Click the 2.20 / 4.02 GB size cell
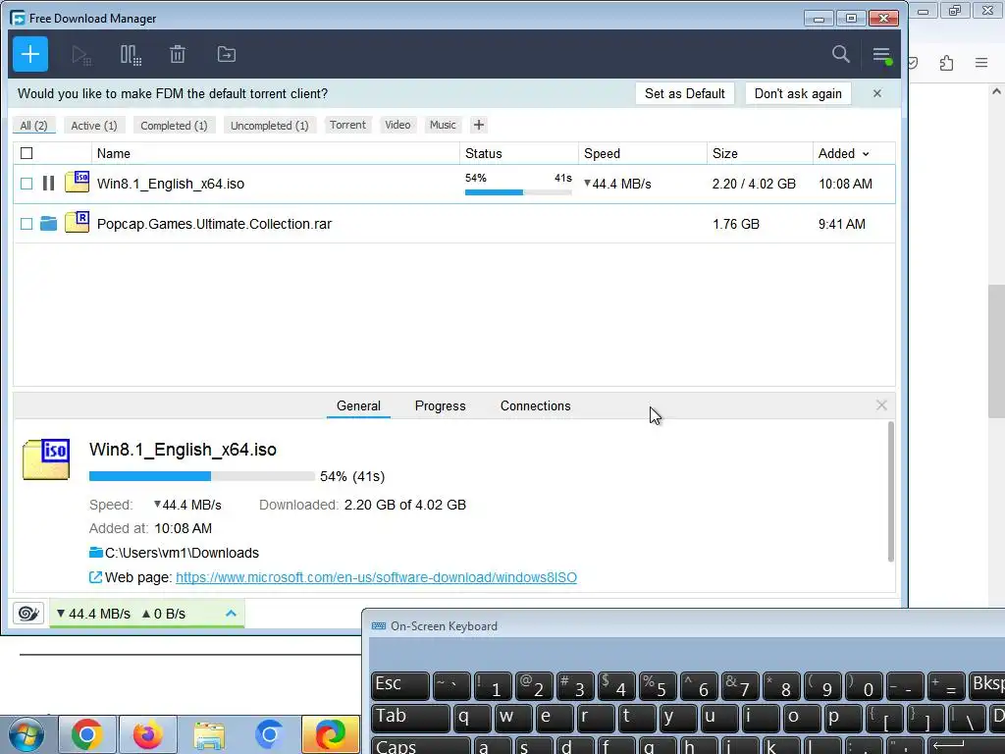 [754, 184]
